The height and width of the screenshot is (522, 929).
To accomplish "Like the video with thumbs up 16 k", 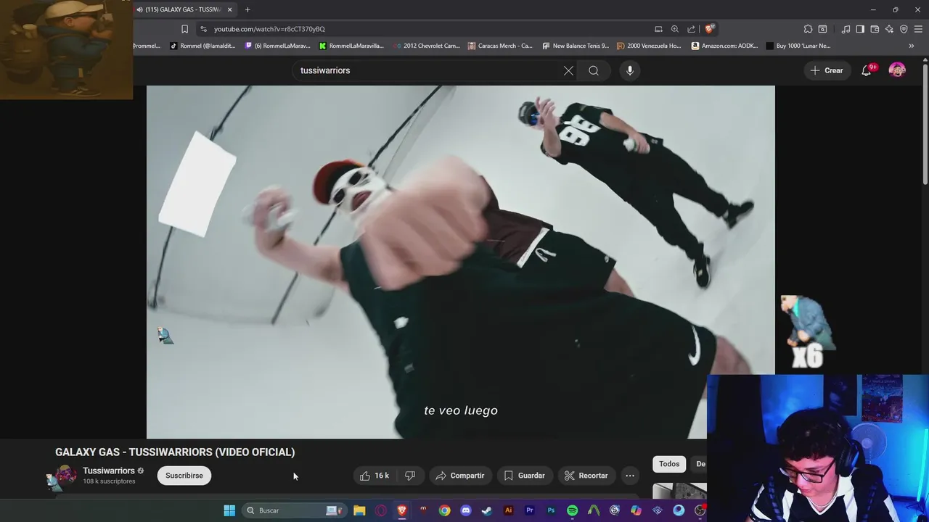I will 375,476.
